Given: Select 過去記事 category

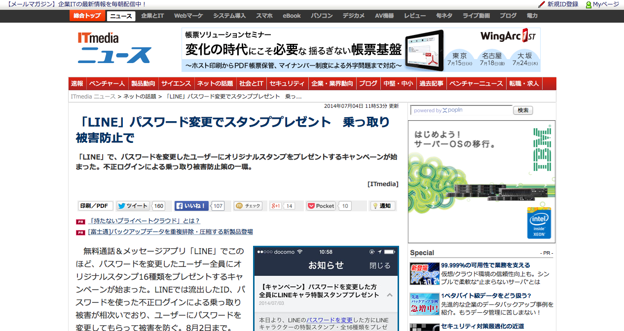Looking at the screenshot, I should point(431,84).
